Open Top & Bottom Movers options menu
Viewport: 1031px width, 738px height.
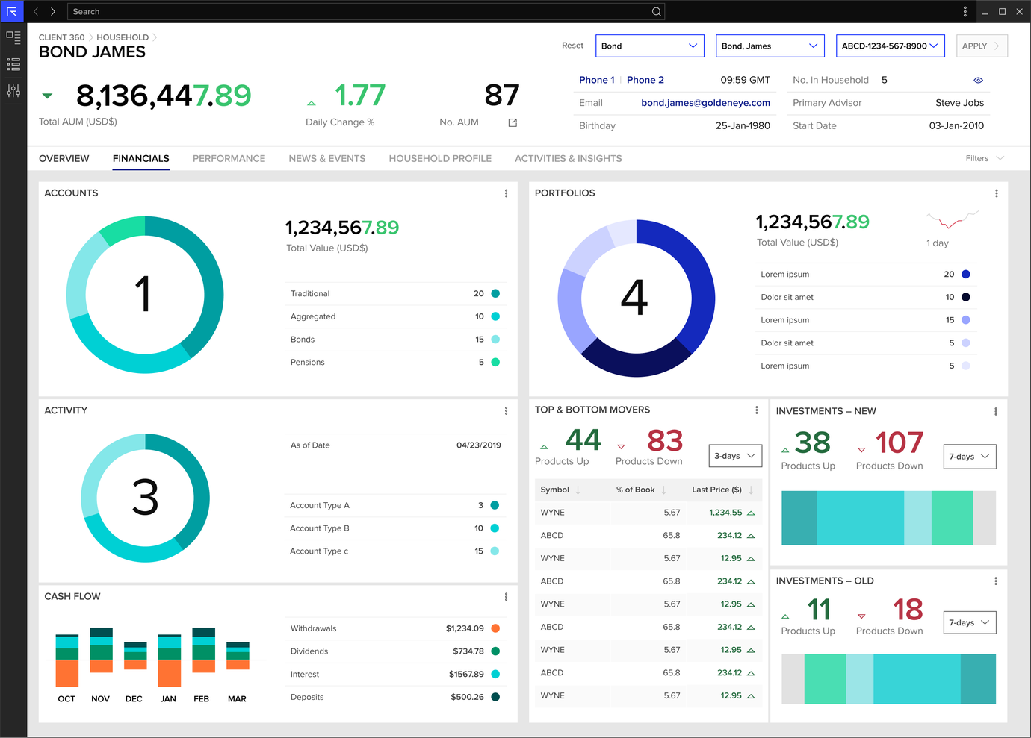[757, 410]
